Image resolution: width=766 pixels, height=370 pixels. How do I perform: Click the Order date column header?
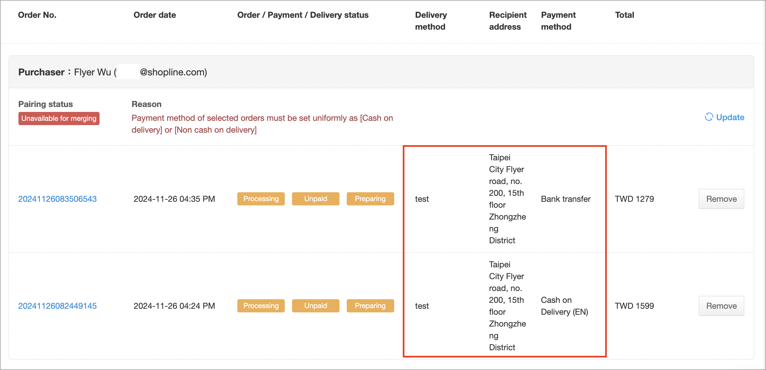click(x=155, y=15)
